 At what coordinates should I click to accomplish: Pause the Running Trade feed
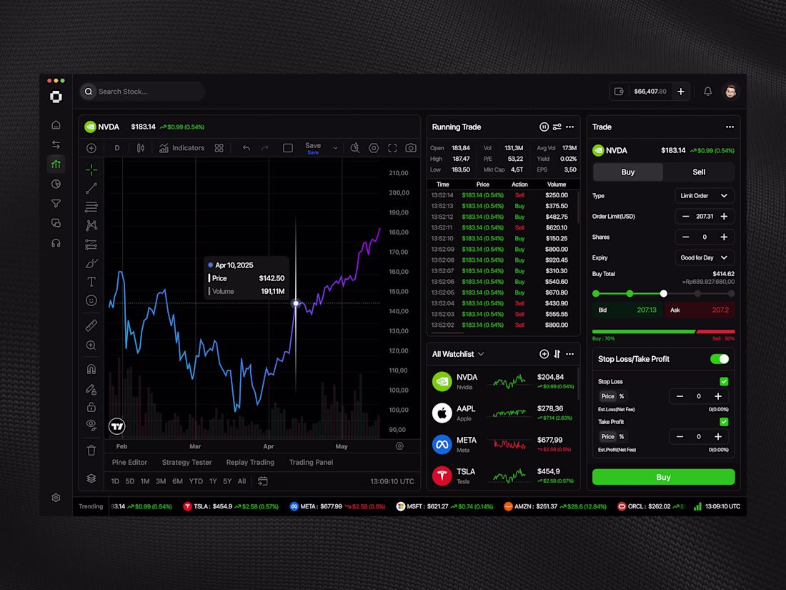click(544, 127)
